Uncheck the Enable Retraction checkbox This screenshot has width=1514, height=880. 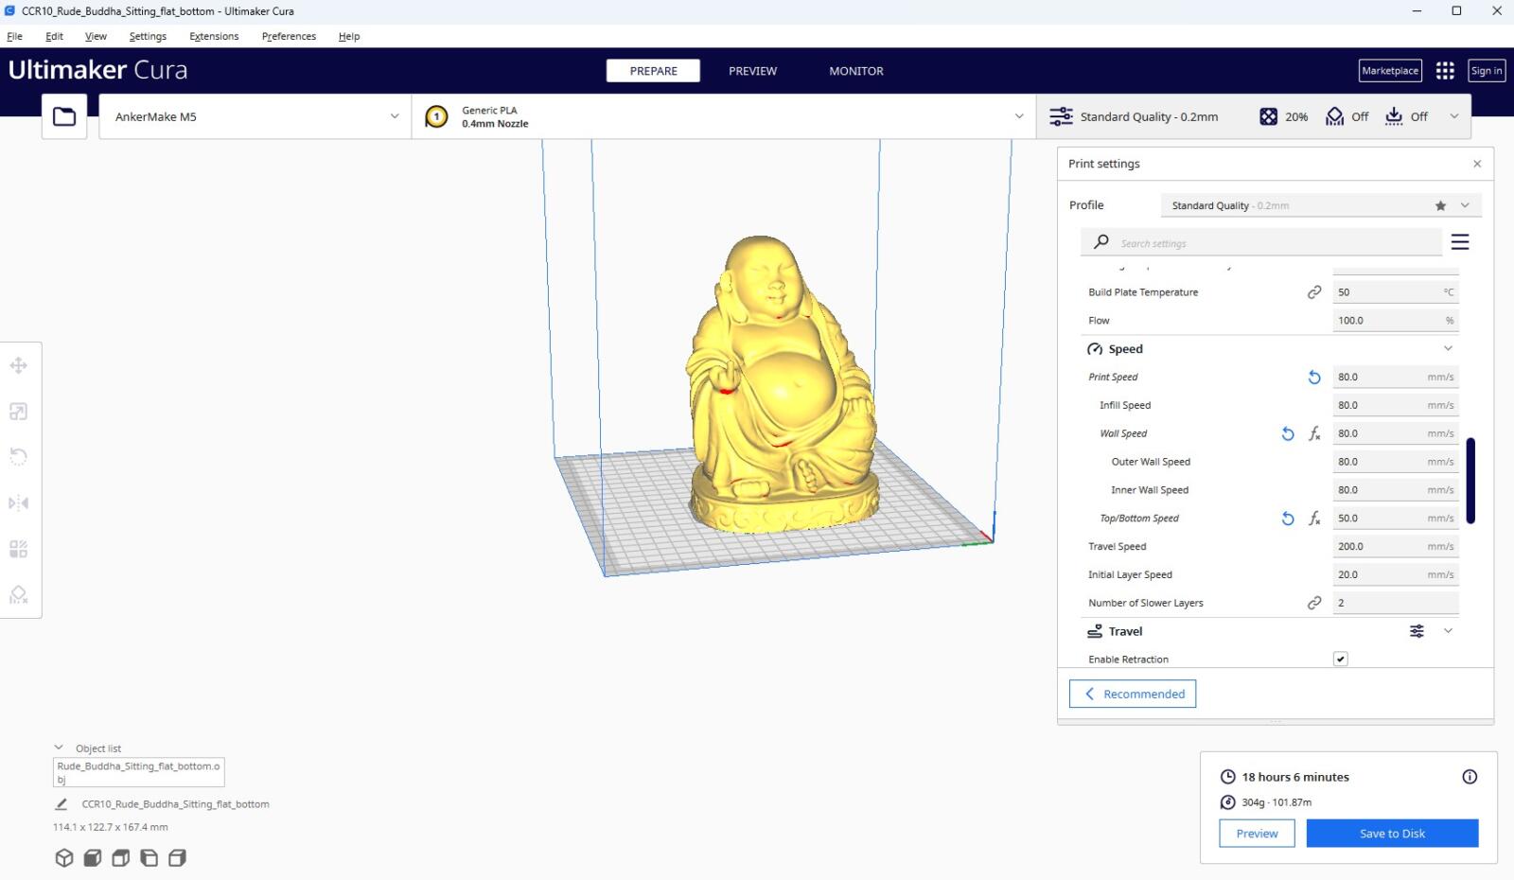[1341, 660]
